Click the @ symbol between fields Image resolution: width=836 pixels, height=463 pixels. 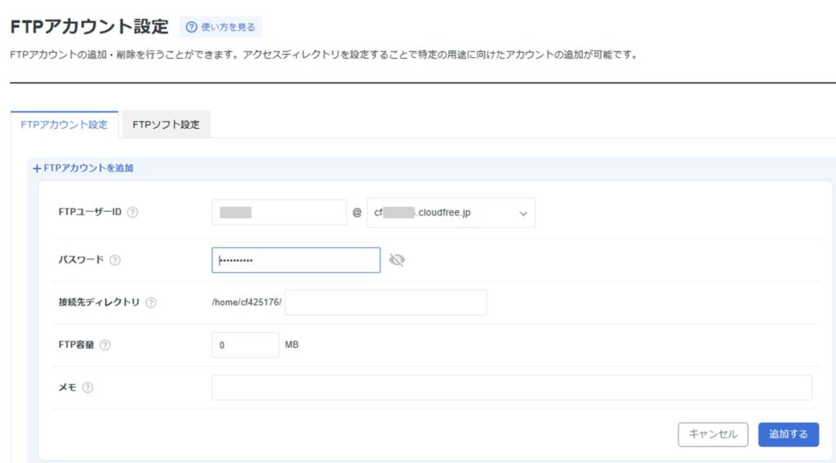(357, 212)
